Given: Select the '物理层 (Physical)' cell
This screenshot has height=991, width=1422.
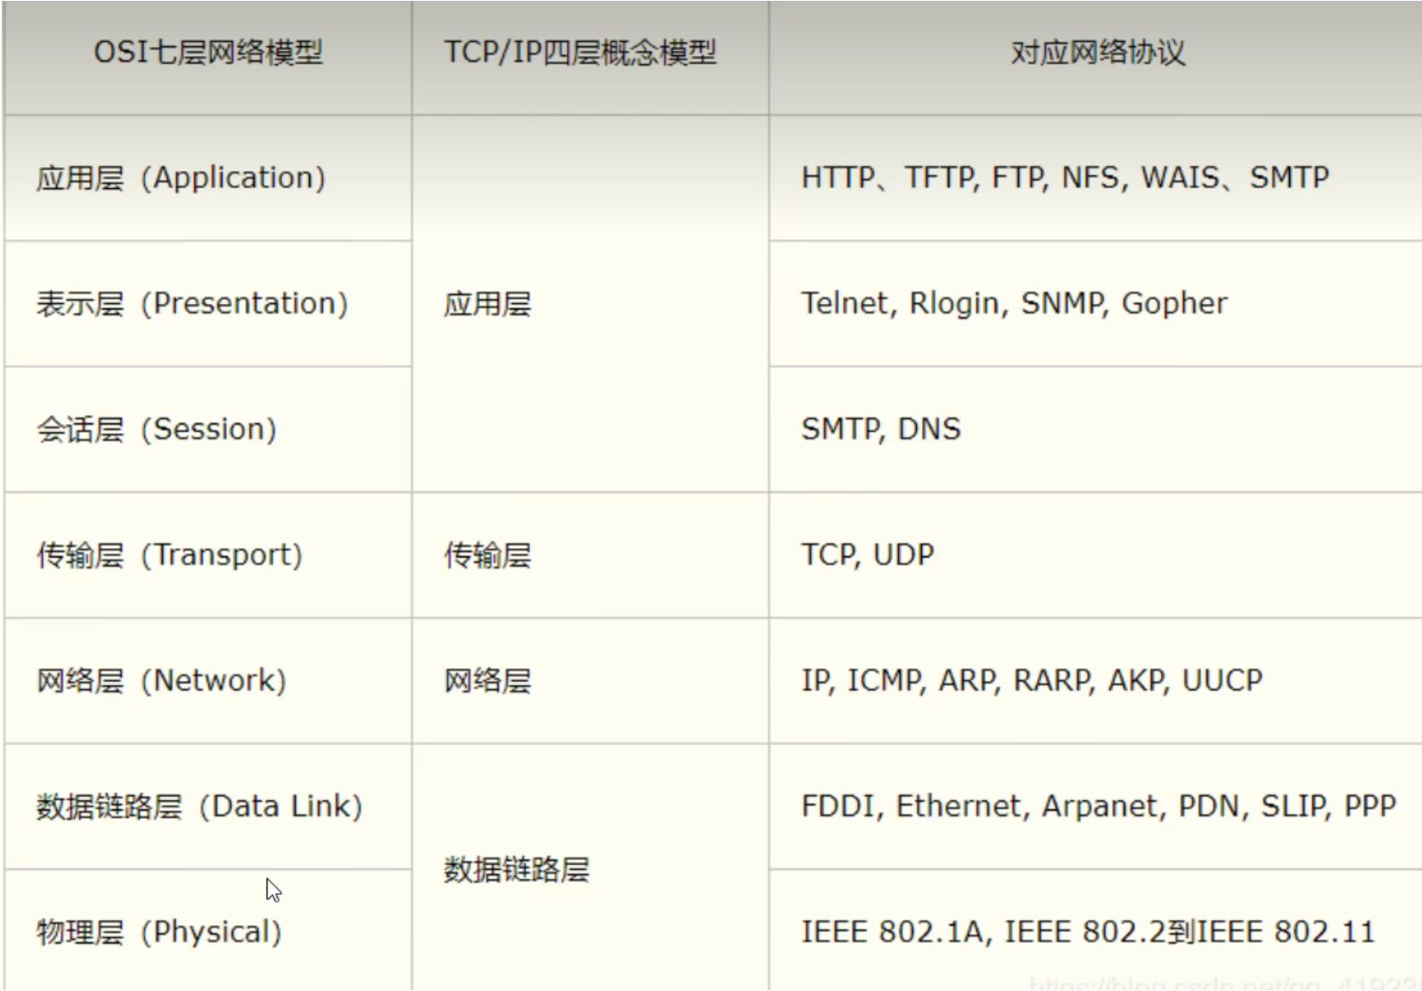Looking at the screenshot, I should coord(208,931).
